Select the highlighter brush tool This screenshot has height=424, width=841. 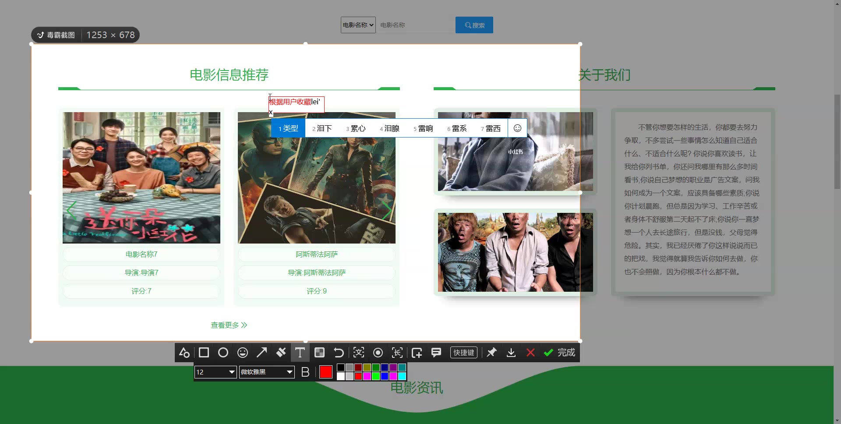[281, 353]
